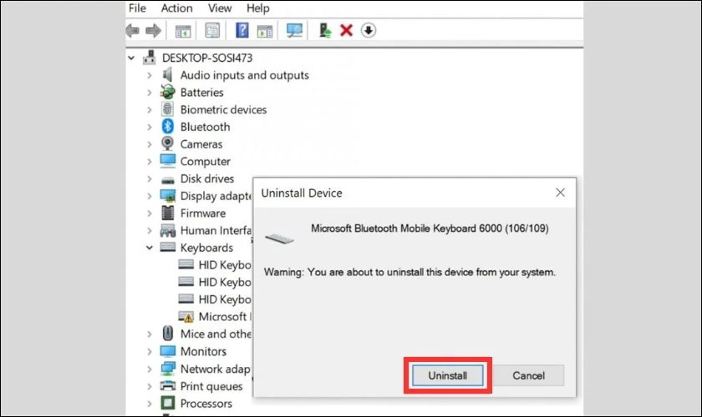Expand the Processors chevron
This screenshot has height=417, width=702.
click(149, 403)
